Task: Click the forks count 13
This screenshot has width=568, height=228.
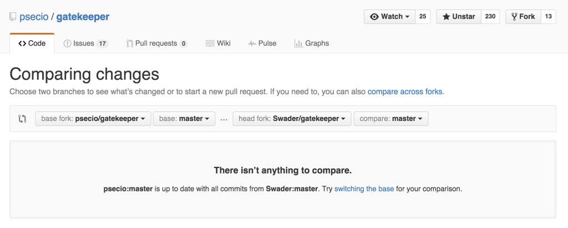Action: point(548,17)
